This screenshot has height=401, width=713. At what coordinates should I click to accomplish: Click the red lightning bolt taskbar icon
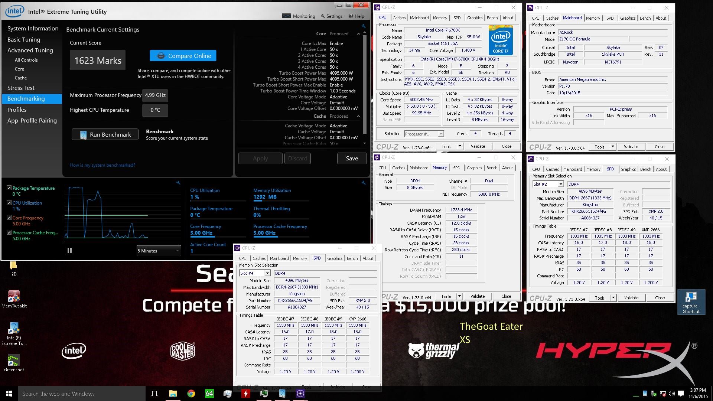[x=246, y=394]
